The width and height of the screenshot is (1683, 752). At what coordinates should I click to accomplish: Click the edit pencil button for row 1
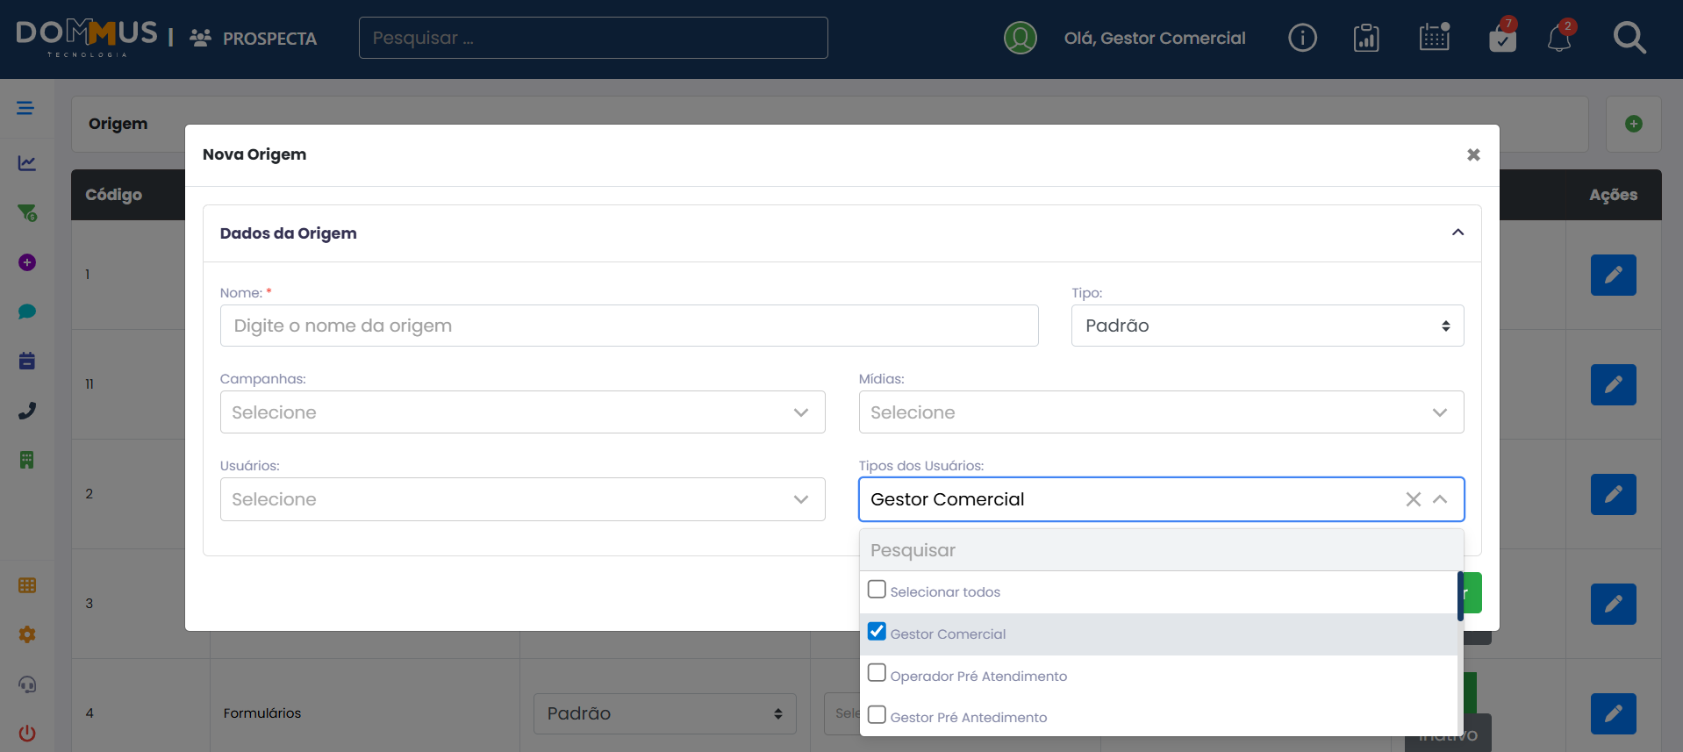(1613, 276)
